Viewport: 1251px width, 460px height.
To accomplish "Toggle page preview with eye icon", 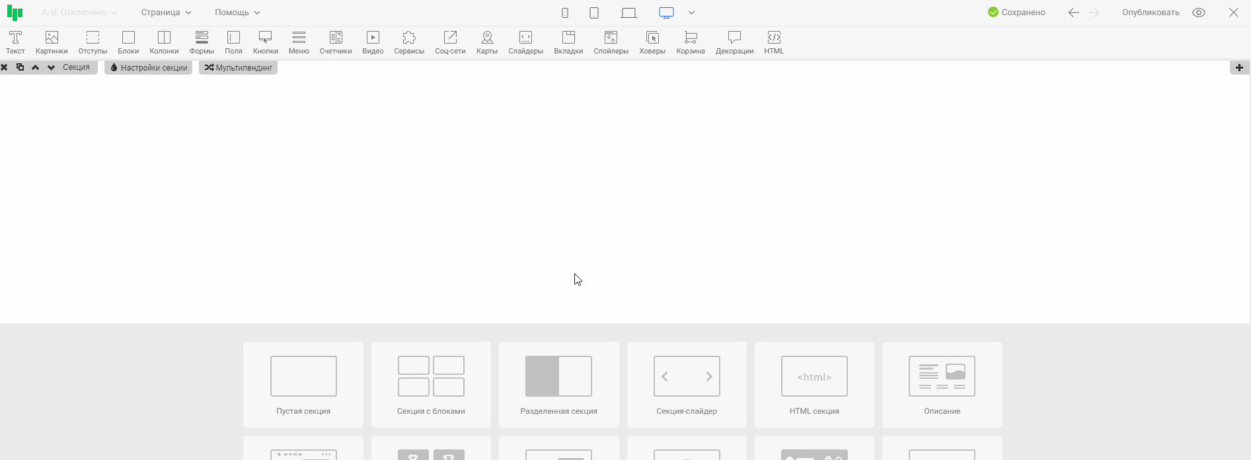I will pyautogui.click(x=1199, y=13).
